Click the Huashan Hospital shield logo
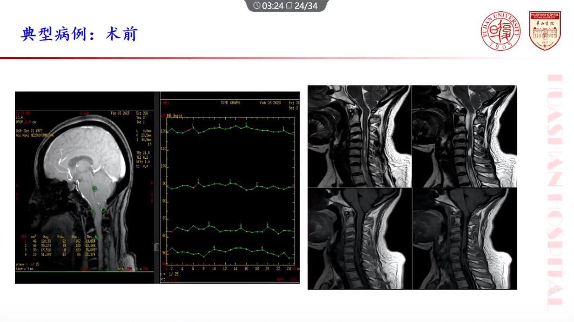574x322 pixels. coord(545,30)
